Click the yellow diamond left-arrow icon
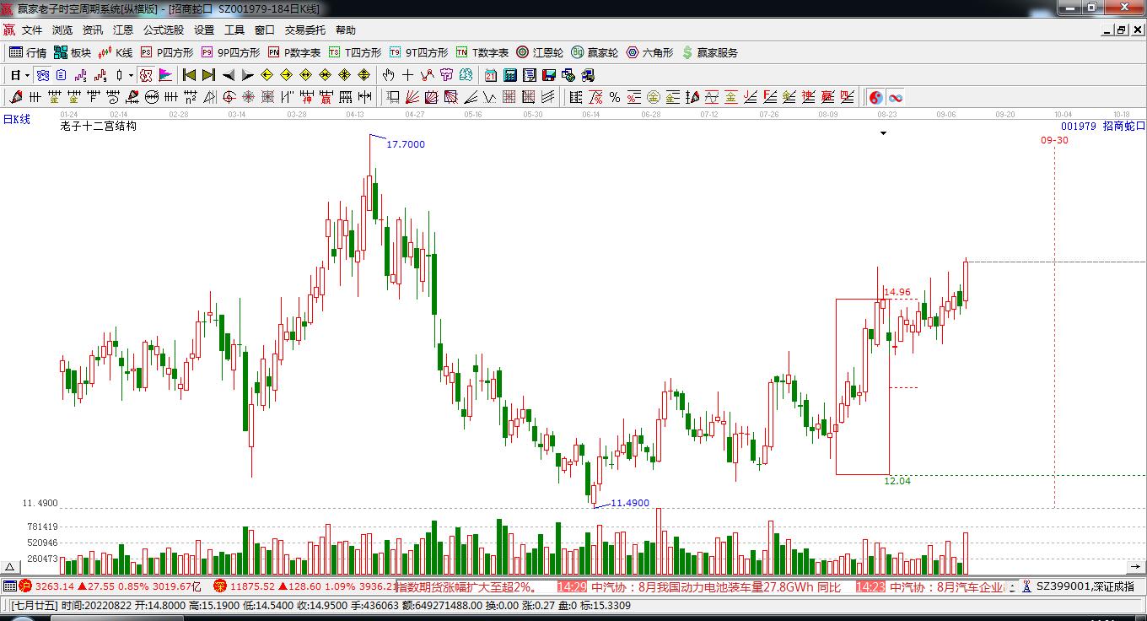 [x=267, y=75]
